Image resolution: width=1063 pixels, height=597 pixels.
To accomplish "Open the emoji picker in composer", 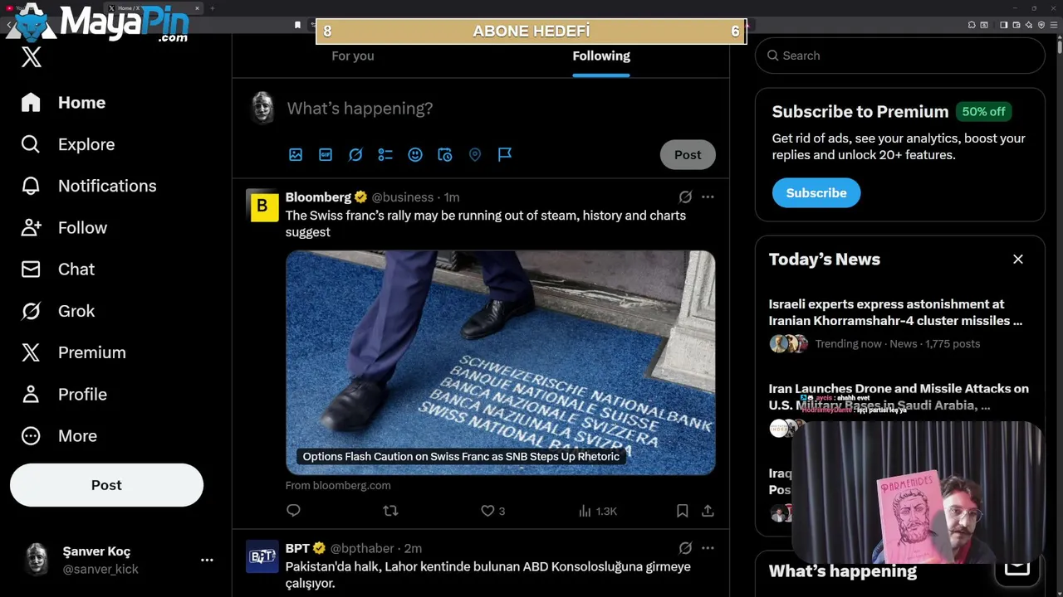I will [415, 154].
